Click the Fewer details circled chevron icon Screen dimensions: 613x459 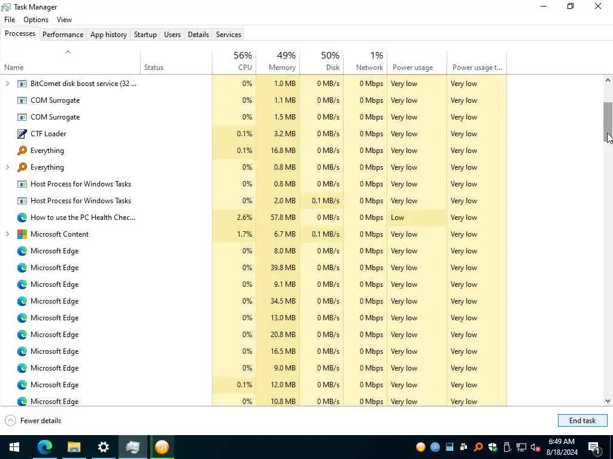[x=11, y=420]
